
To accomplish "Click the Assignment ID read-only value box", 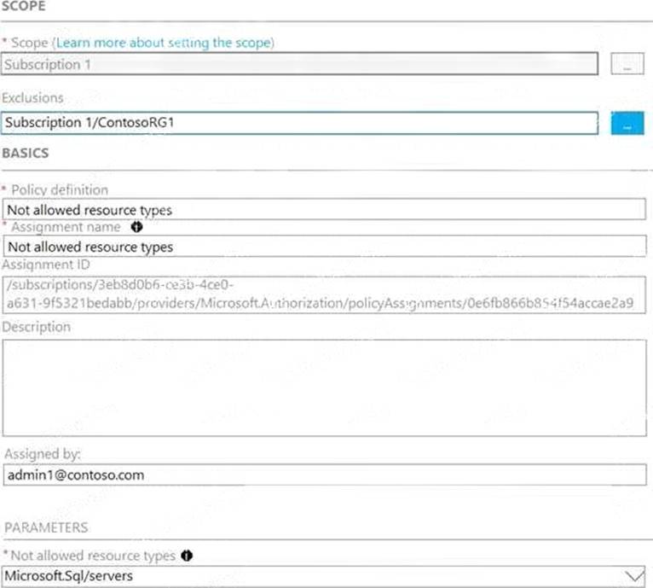I will (x=323, y=294).
